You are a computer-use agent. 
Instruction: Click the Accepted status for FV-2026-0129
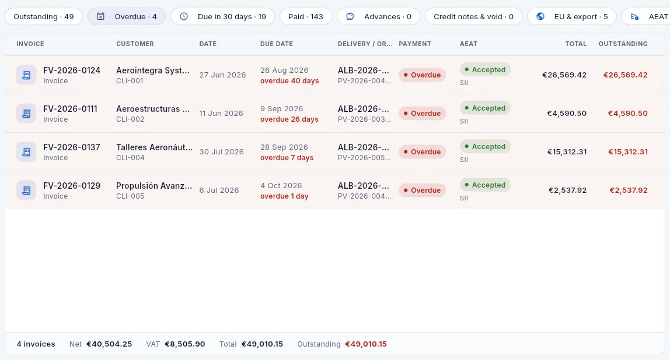[x=485, y=185]
